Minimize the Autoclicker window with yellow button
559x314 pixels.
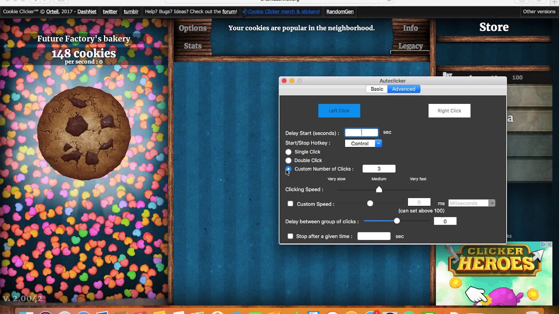(x=292, y=81)
